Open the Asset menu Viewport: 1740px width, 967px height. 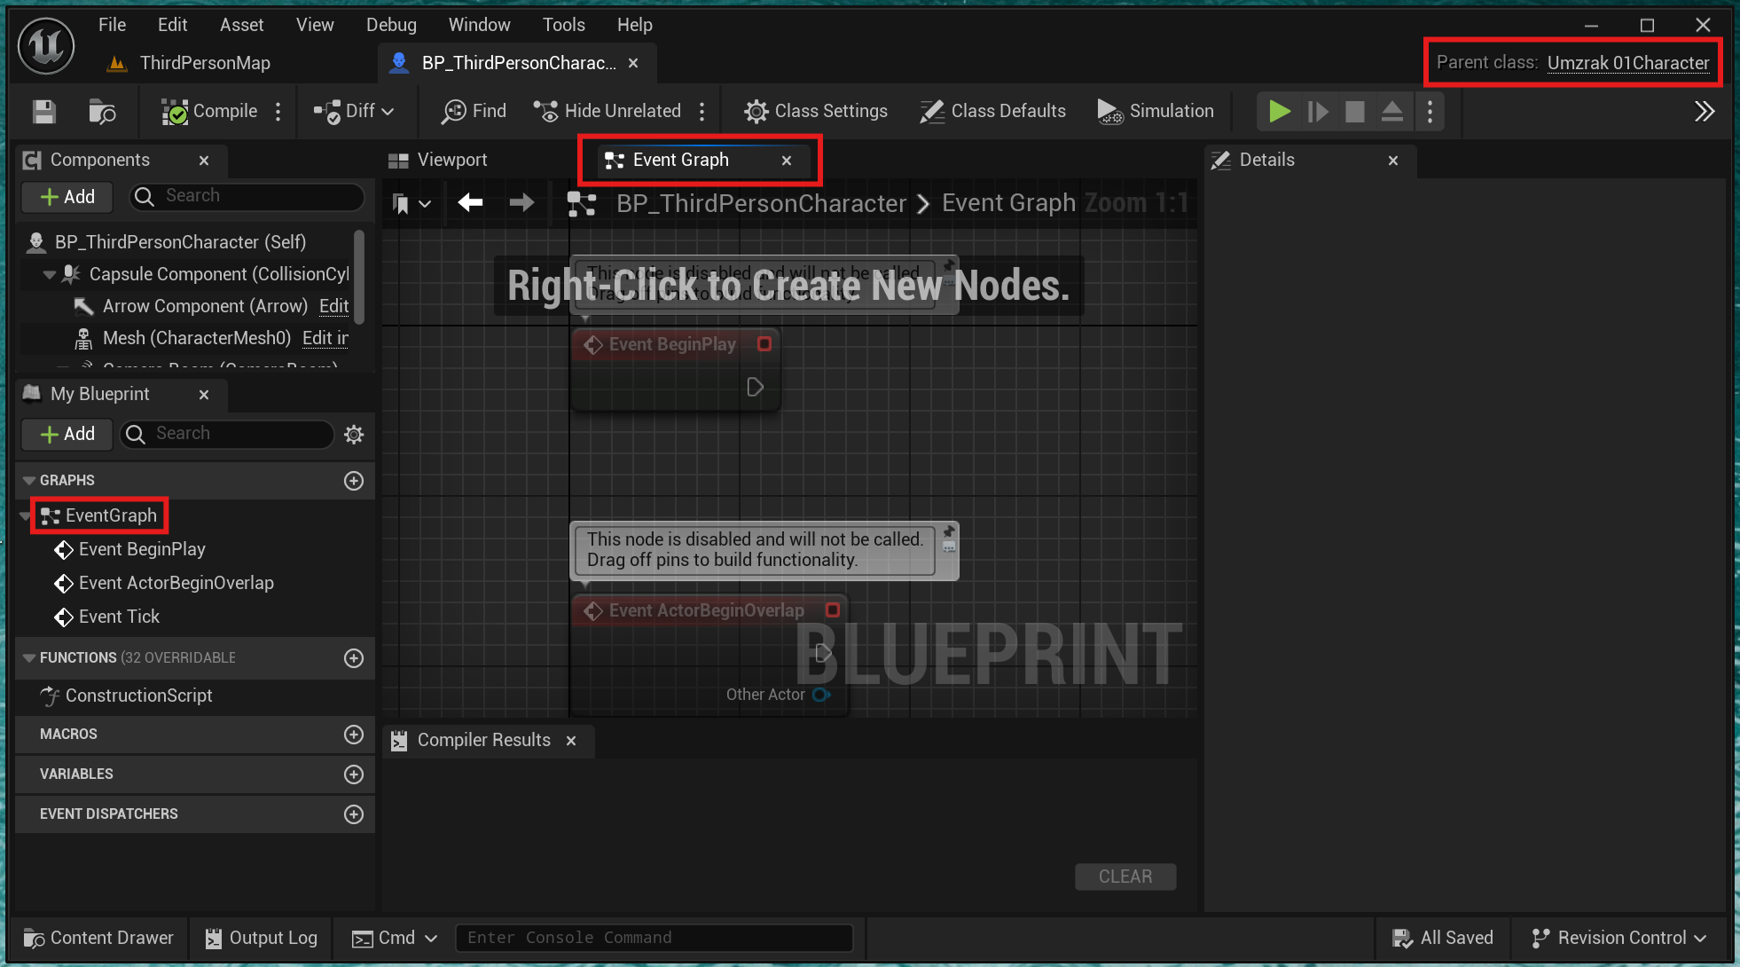pos(241,25)
